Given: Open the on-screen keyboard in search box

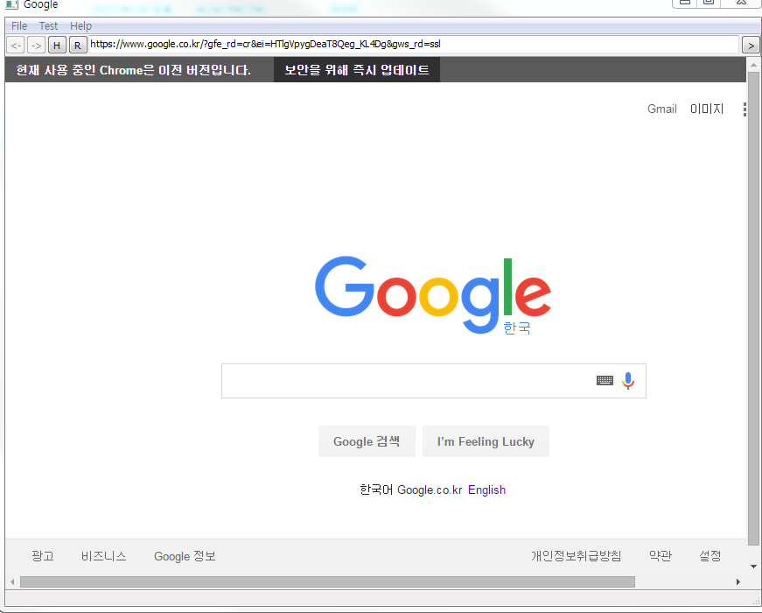Looking at the screenshot, I should (605, 380).
